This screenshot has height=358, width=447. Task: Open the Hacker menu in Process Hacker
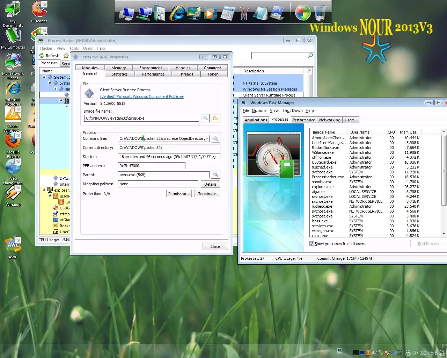click(46, 48)
